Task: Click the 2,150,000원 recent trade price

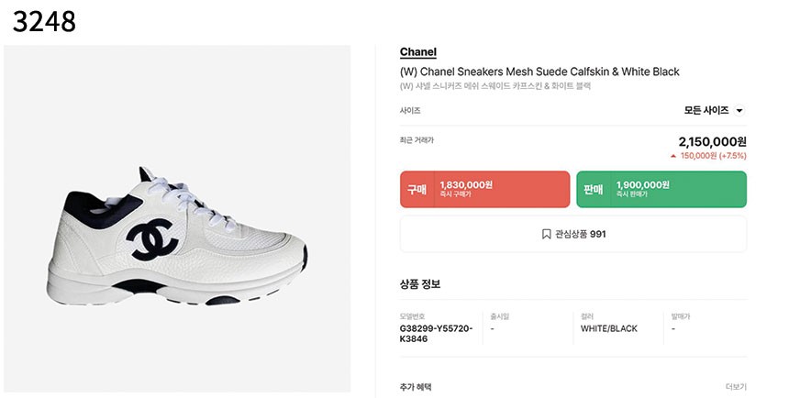Action: [713, 142]
